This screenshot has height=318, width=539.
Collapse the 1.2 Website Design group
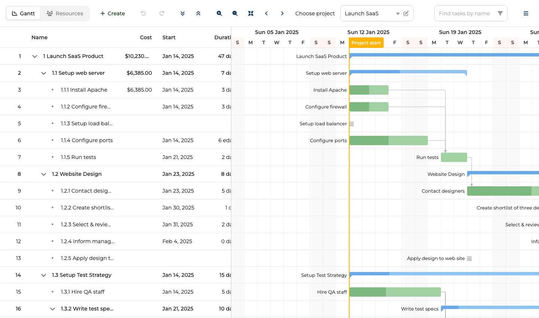point(44,174)
